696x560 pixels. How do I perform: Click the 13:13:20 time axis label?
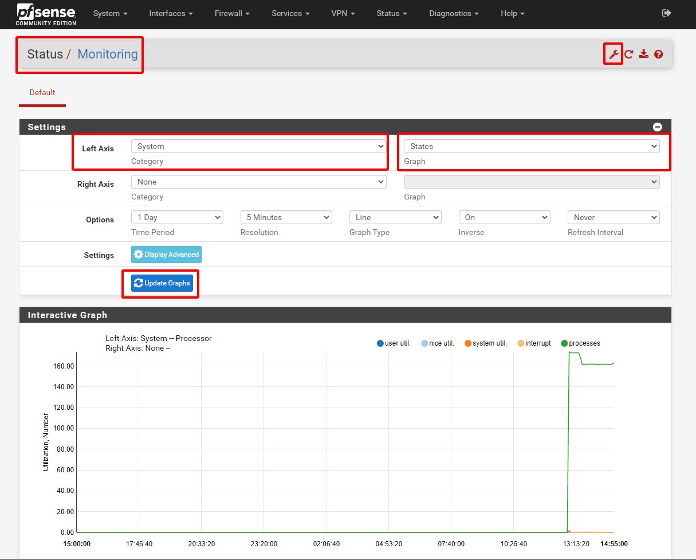[x=576, y=544]
